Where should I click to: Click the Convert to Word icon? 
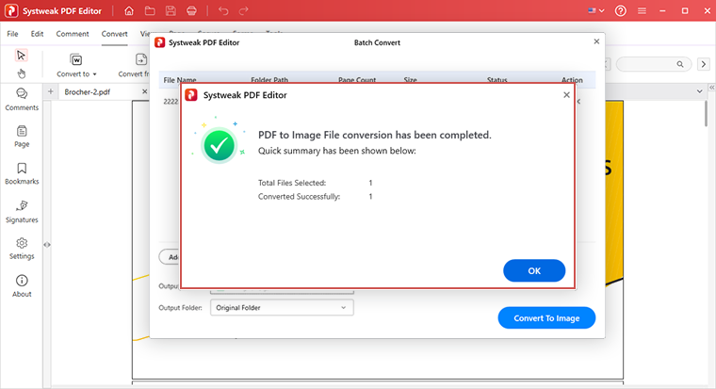75,59
